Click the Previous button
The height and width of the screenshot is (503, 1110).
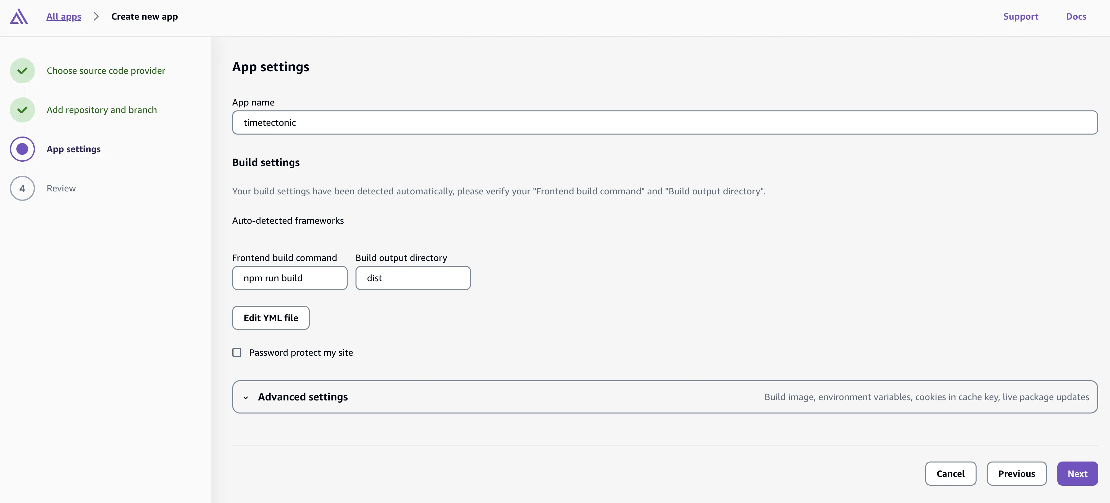(1016, 473)
